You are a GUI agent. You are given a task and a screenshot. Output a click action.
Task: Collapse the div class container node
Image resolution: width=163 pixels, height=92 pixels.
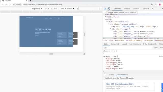(107, 22)
